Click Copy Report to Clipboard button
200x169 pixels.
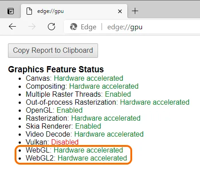[53, 51]
